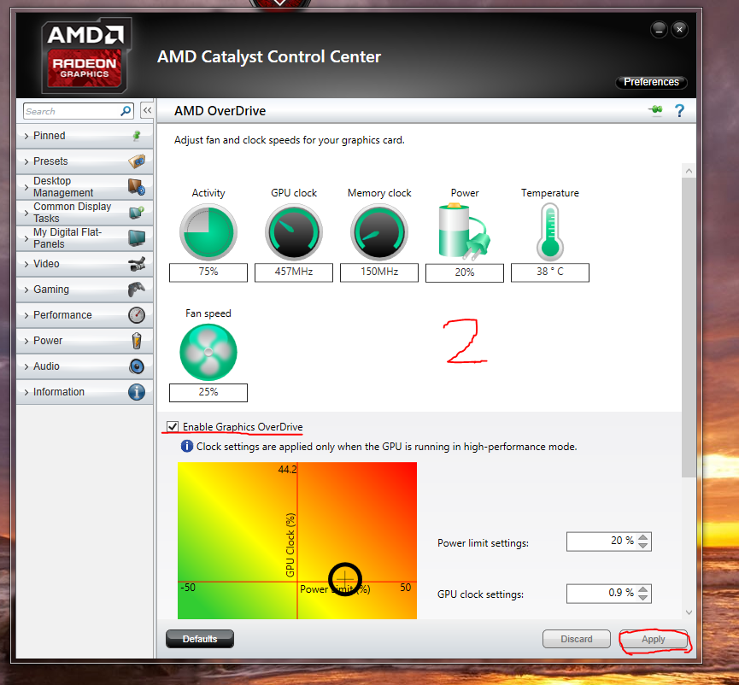The image size is (739, 685).
Task: Click the GPU clock gauge dial
Action: click(x=294, y=231)
